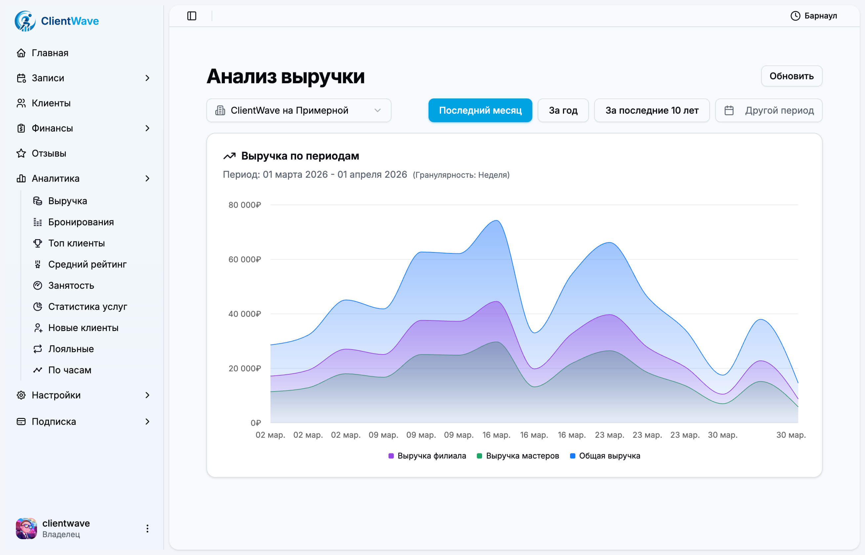Click the ClientWave logo icon
865x555 pixels.
pos(25,21)
